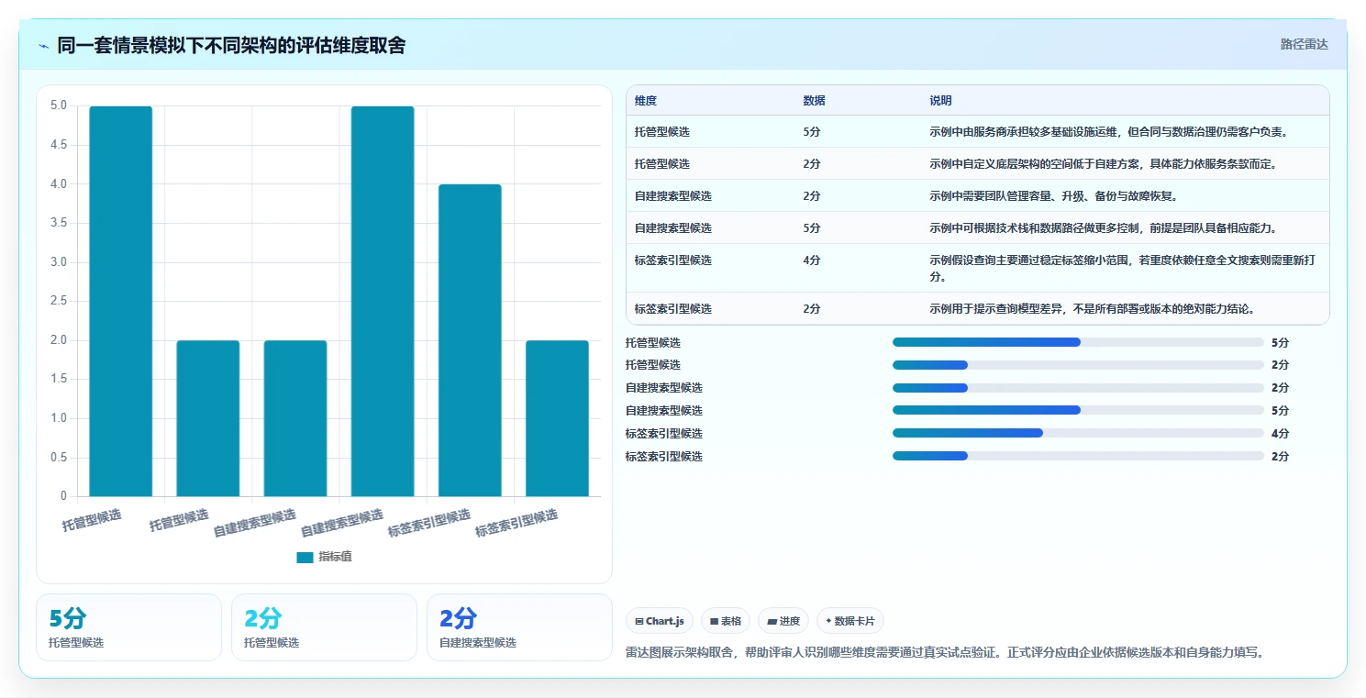Select the Chart.js chip
1366x698 pixels.
[660, 621]
